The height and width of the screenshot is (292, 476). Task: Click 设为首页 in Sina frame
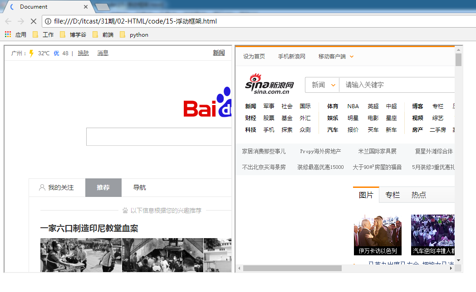click(254, 56)
